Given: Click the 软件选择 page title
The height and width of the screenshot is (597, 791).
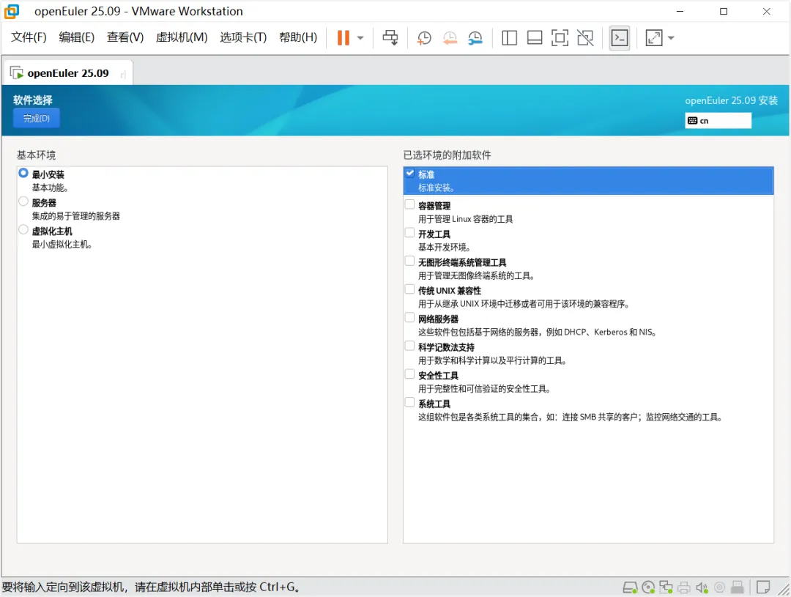Looking at the screenshot, I should pyautogui.click(x=33, y=100).
